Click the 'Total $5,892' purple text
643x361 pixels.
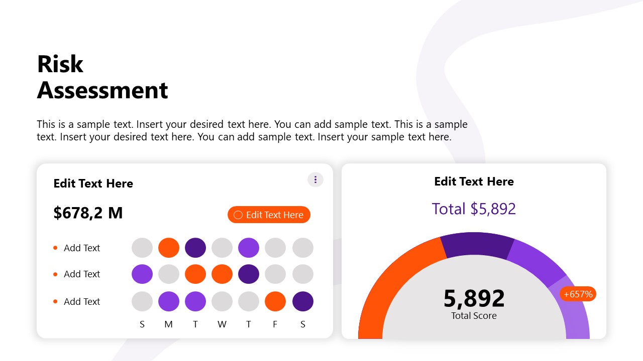(474, 209)
